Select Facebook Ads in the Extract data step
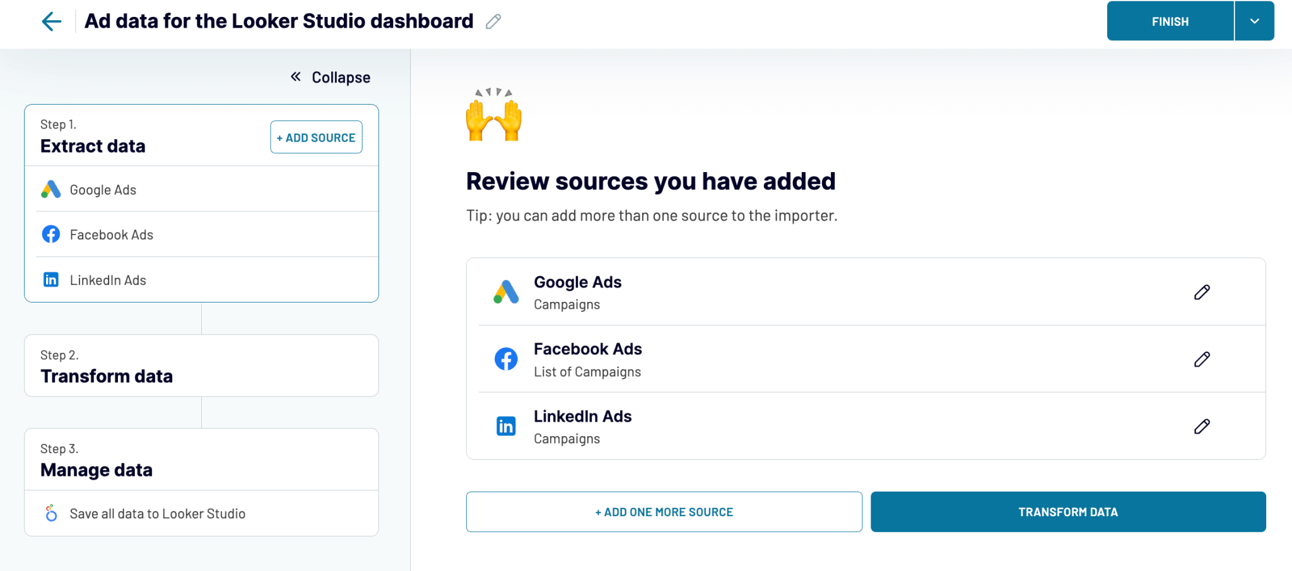 click(x=201, y=234)
